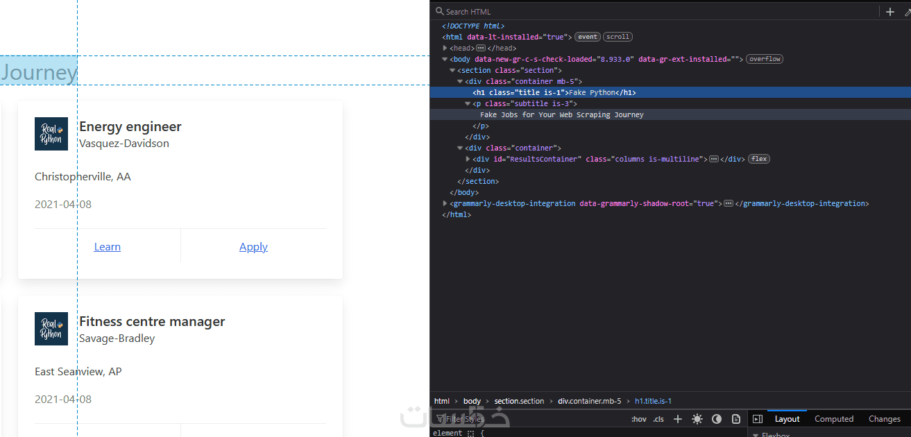Click the plus icon to add a style rule
This screenshot has height=437, width=911.
click(678, 419)
